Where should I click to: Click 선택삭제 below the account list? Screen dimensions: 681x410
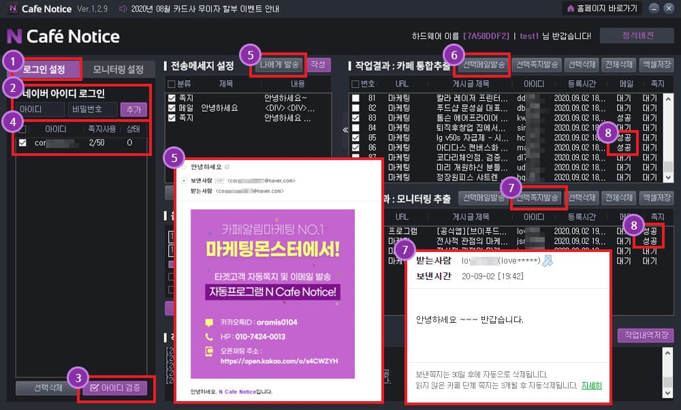click(48, 388)
